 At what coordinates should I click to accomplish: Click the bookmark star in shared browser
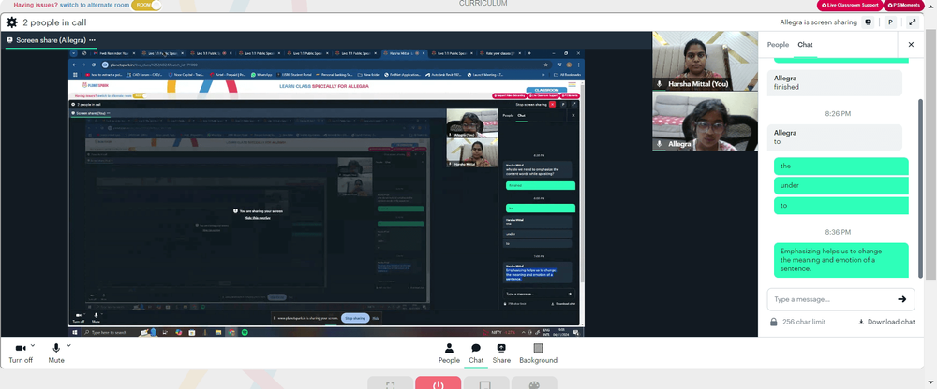click(x=545, y=65)
